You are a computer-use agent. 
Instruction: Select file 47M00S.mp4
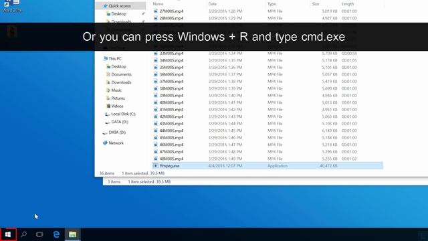click(x=171, y=152)
